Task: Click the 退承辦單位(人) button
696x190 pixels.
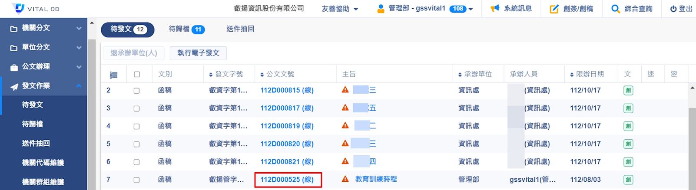Action: tap(134, 53)
